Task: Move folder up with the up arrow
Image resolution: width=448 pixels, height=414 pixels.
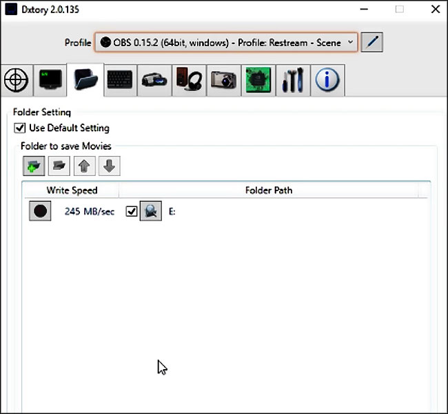Action: click(84, 166)
